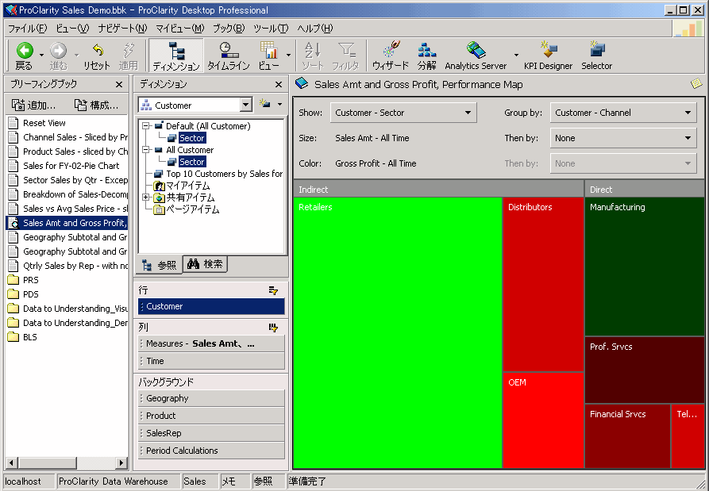Viewport: 709px width, 491px height.
Task: Click the column axis edit icon beside 列
Action: [273, 328]
